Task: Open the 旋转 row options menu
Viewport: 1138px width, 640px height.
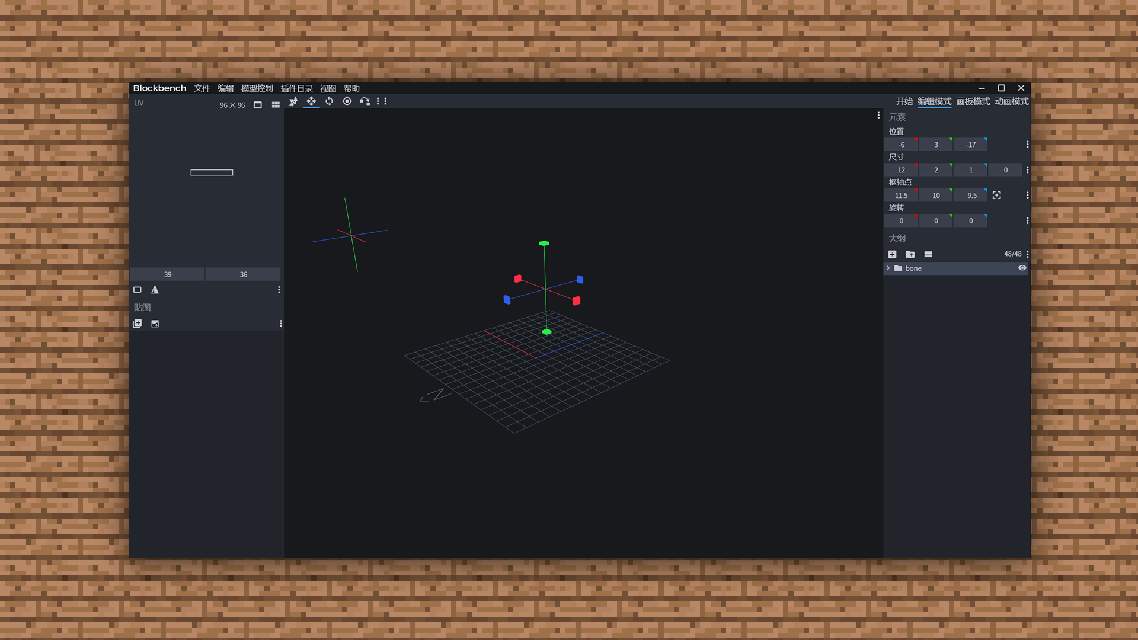Action: click(x=1027, y=221)
